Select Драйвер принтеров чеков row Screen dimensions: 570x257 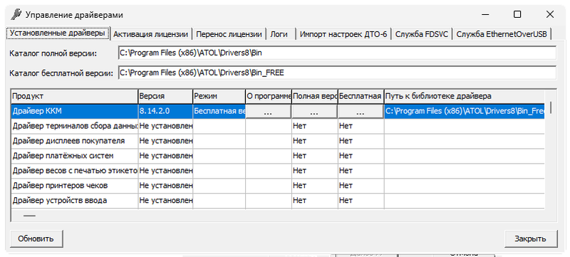pyautogui.click(x=278, y=186)
